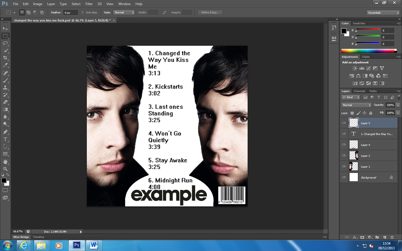Open the Timeline tab
Image resolution: width=402 pixels, height=251 pixels.
pos(39,237)
